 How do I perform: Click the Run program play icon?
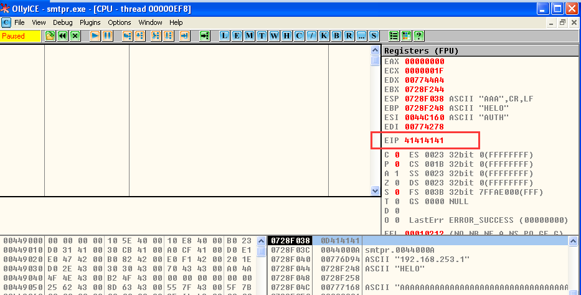pos(95,36)
